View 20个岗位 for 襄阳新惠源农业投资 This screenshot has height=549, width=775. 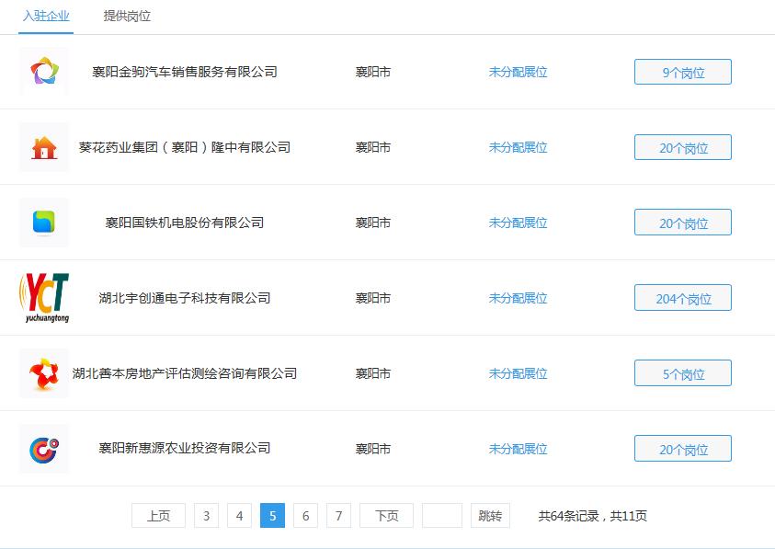click(x=682, y=449)
